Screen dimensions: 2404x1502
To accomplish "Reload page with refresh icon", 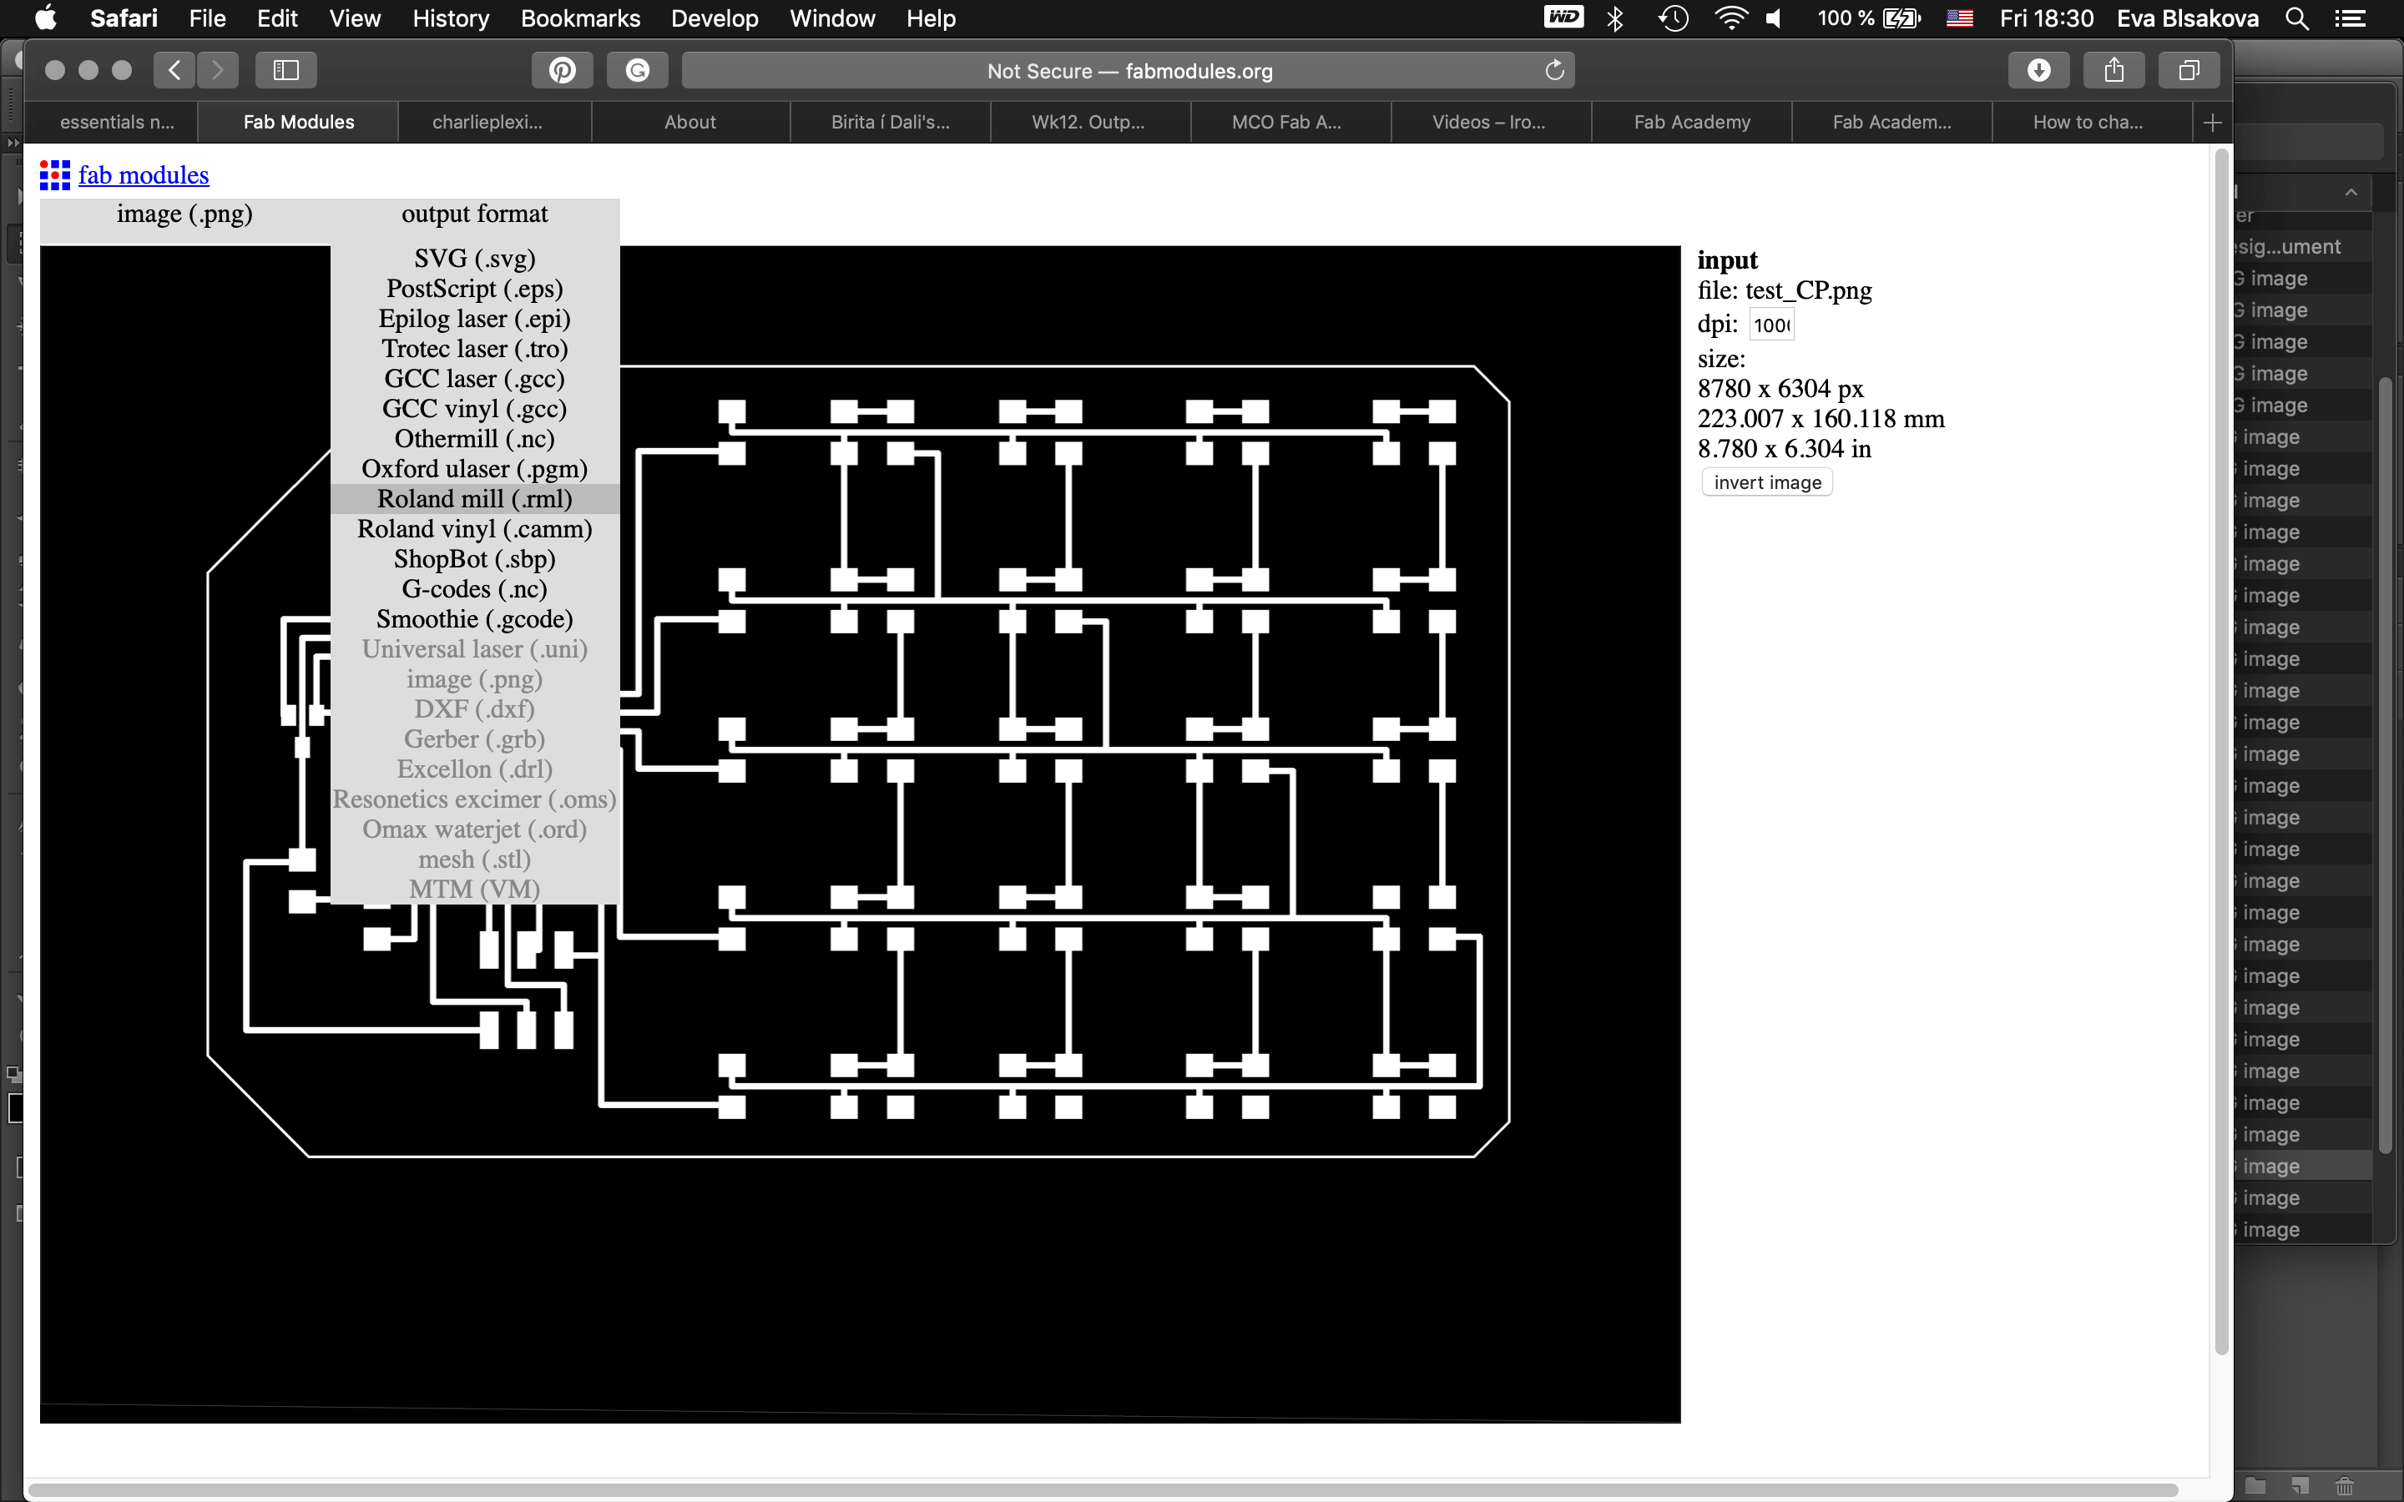I will (x=1554, y=71).
